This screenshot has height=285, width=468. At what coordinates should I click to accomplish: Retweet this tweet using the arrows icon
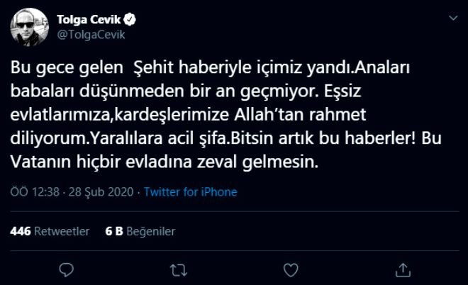(179, 270)
